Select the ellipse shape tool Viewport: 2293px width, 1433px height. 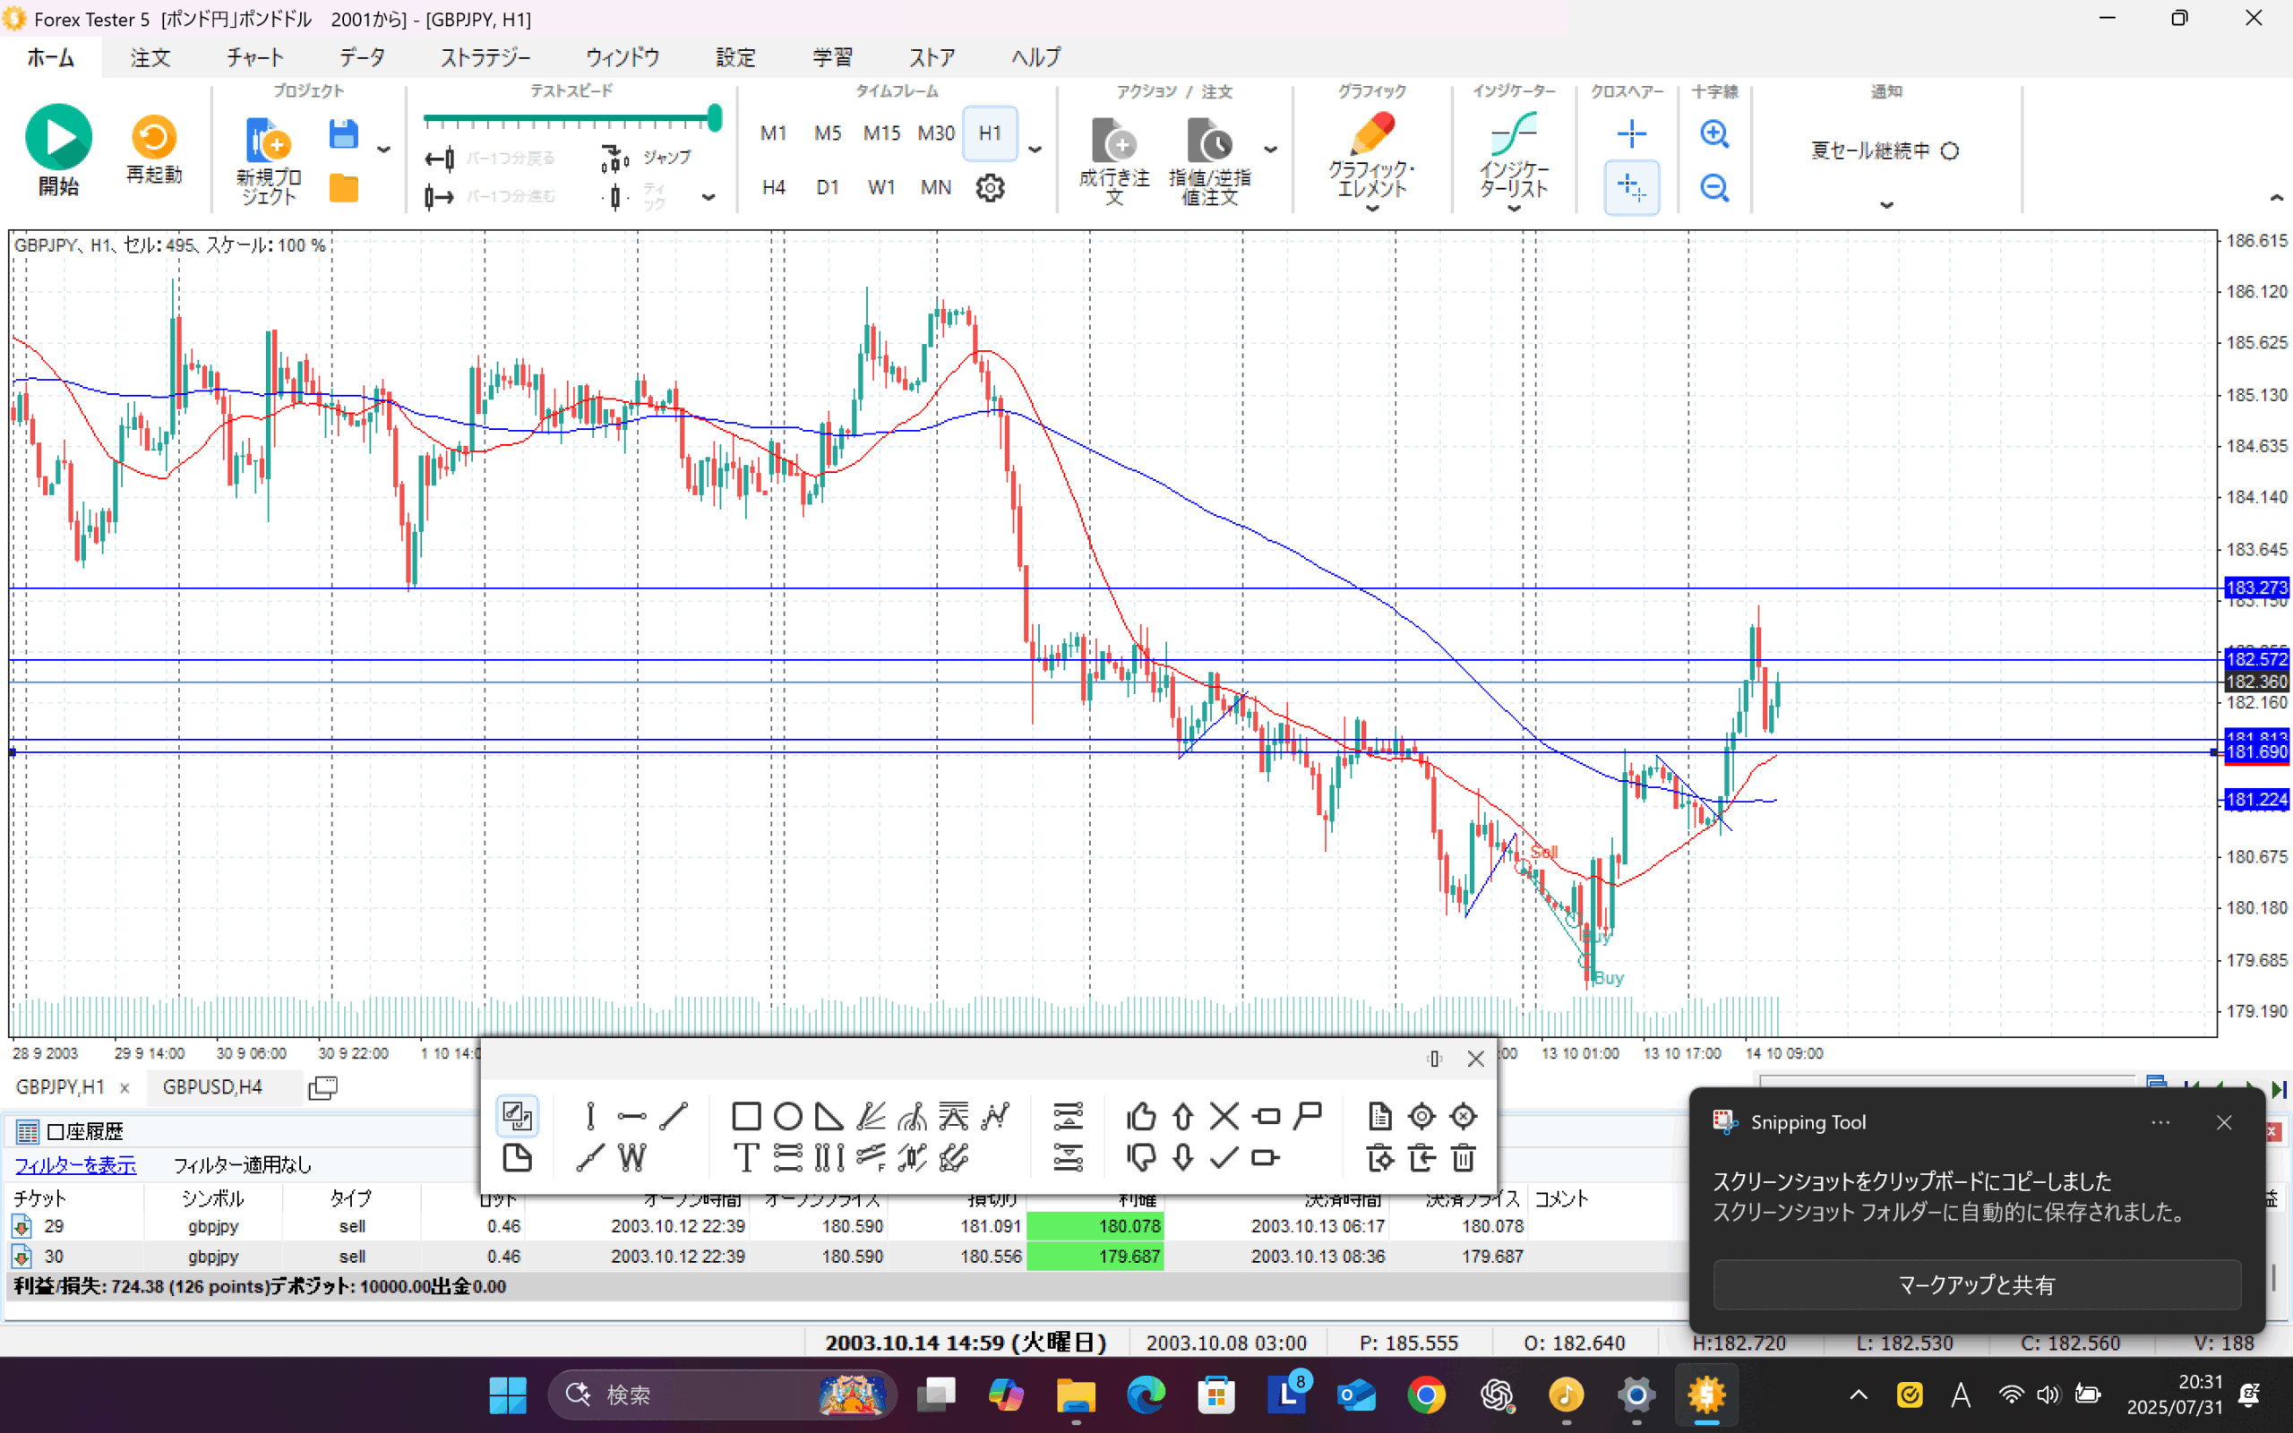tap(788, 1117)
